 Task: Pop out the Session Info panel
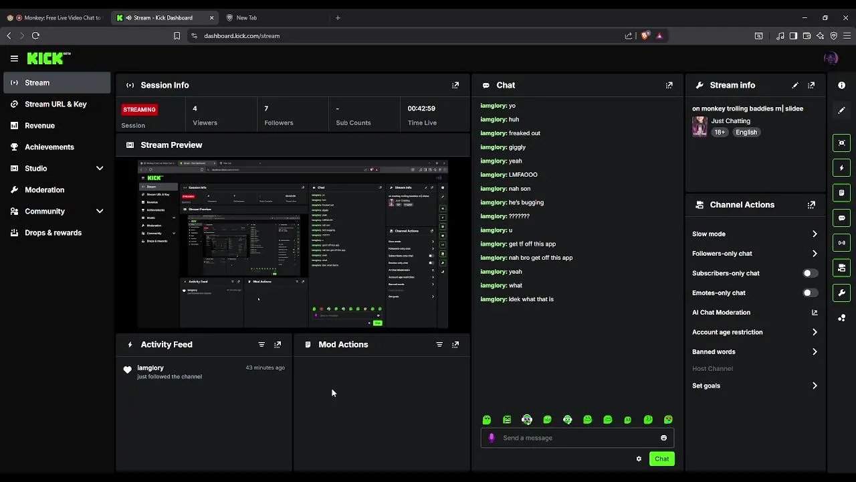click(x=455, y=85)
